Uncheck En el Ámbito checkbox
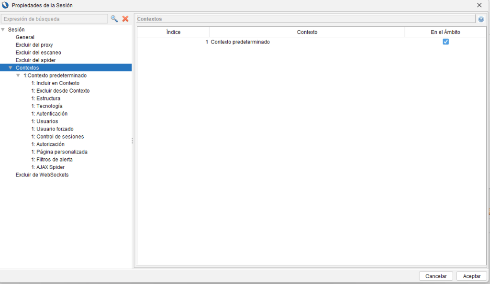The image size is (490, 284). [x=445, y=42]
